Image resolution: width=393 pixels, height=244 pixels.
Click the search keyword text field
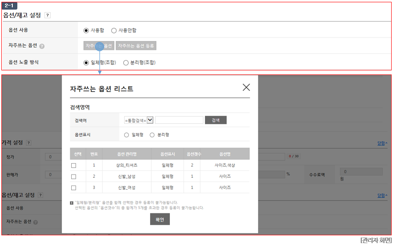(x=179, y=120)
